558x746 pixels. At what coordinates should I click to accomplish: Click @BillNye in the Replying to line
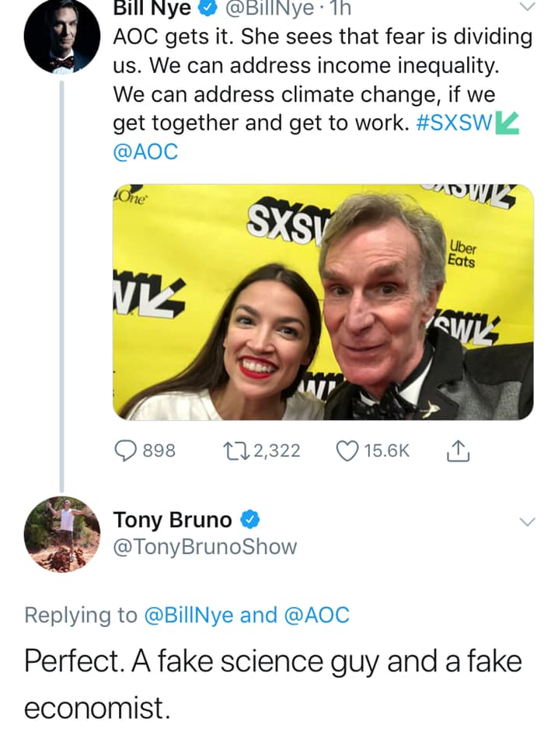pos(188,615)
